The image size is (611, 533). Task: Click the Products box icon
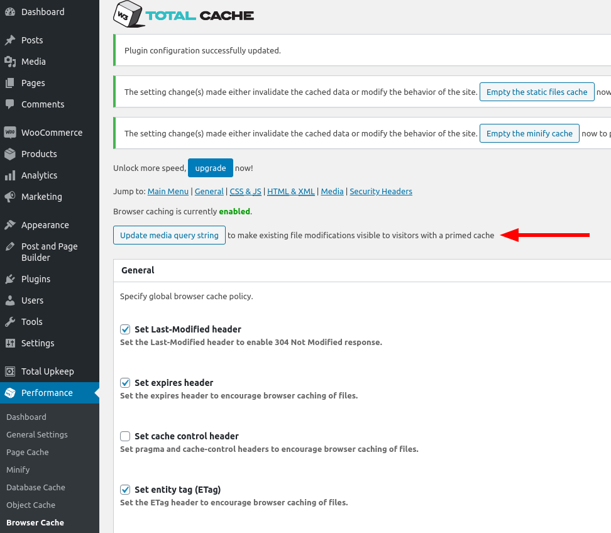pyautogui.click(x=10, y=154)
